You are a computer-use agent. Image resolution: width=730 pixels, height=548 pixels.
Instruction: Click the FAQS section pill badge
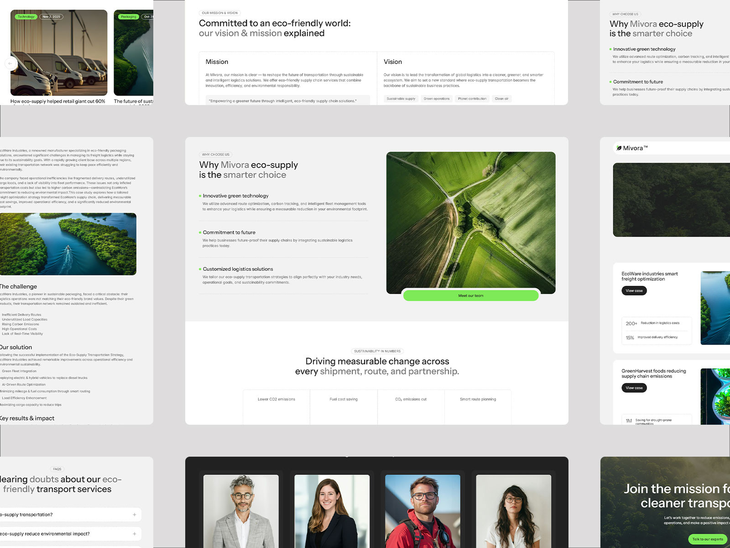pyautogui.click(x=57, y=469)
